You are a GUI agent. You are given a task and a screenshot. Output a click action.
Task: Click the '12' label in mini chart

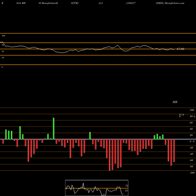pos(126,191)
